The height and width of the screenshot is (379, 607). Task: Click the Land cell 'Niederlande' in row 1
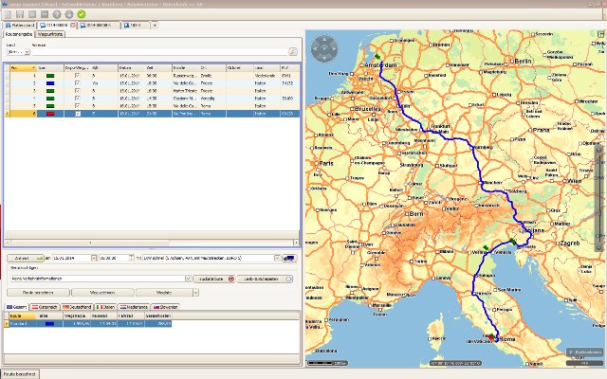[x=267, y=76]
